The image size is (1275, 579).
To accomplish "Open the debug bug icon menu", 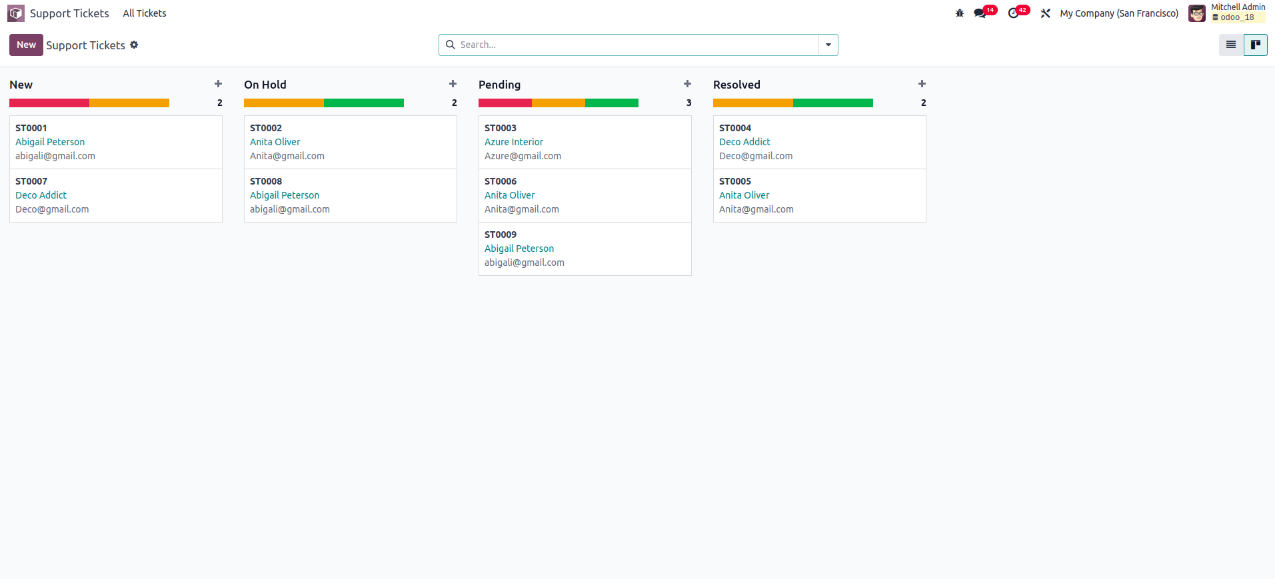I will [960, 13].
